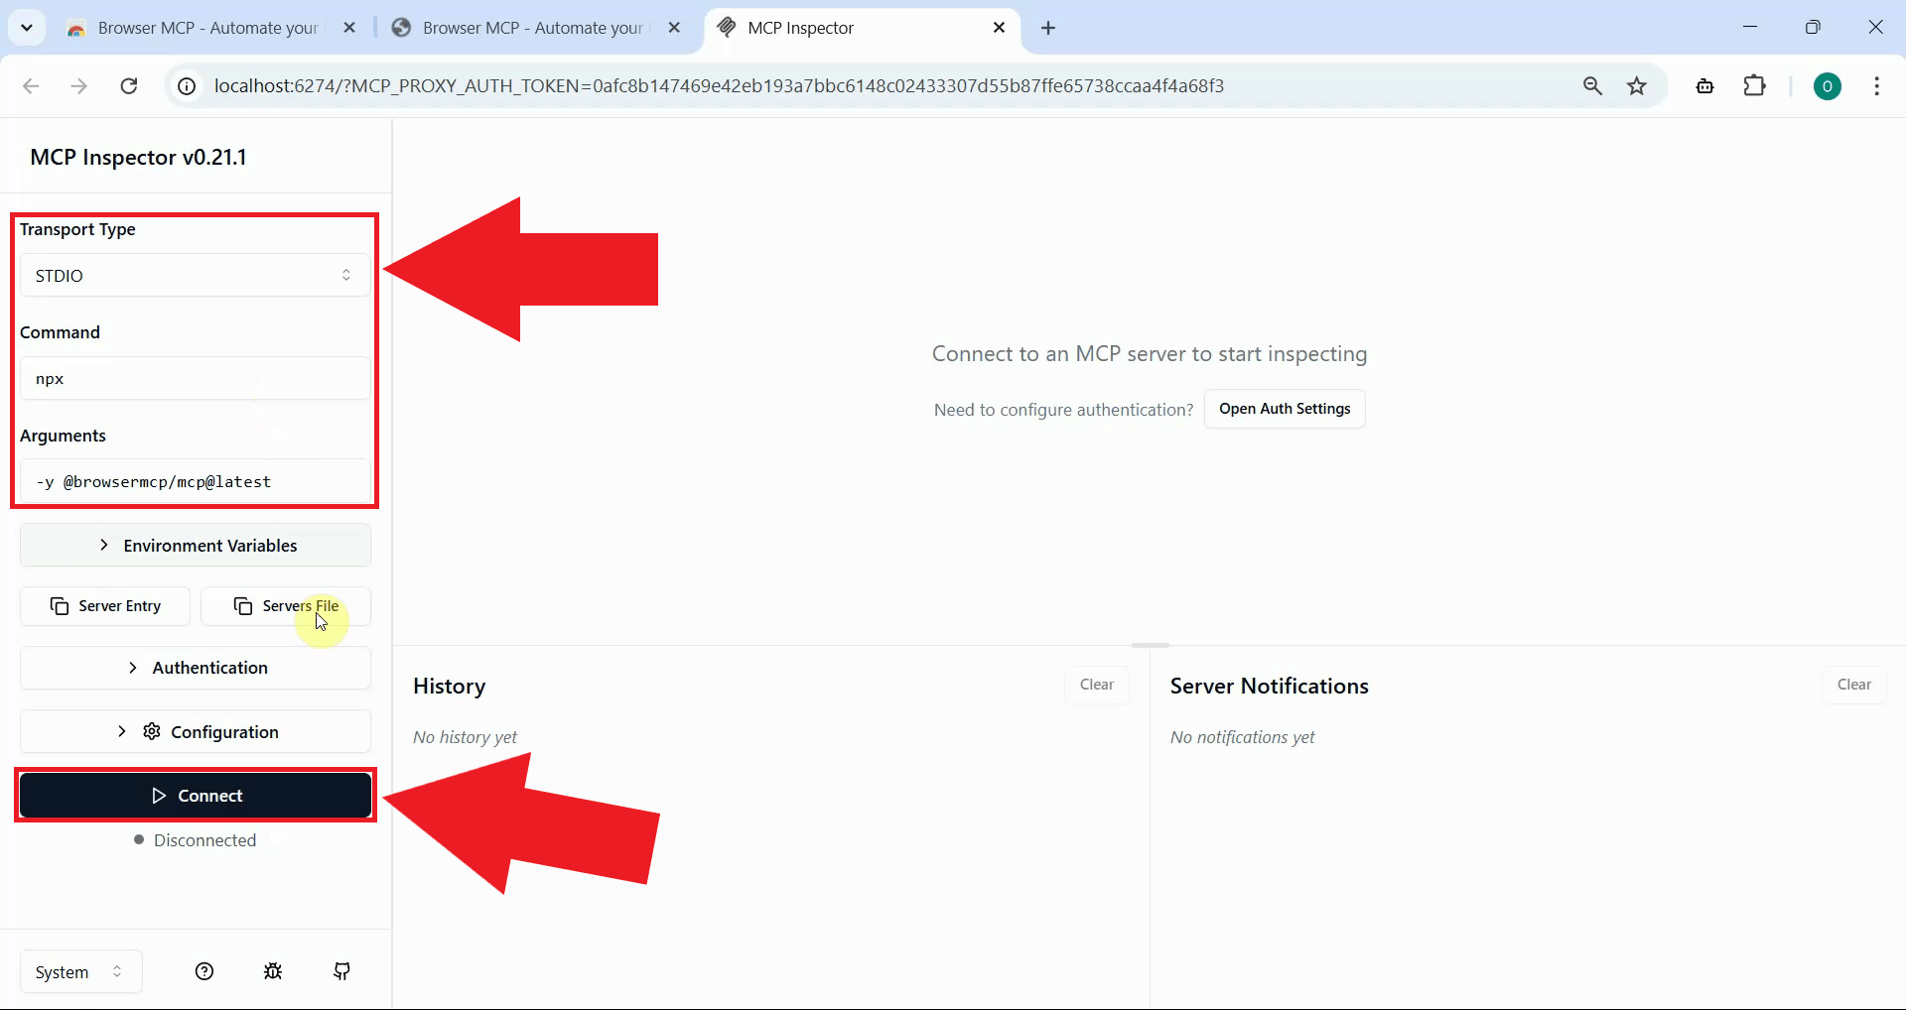Click the browser Extensions puzzle icon
The image size is (1906, 1010).
(1756, 86)
